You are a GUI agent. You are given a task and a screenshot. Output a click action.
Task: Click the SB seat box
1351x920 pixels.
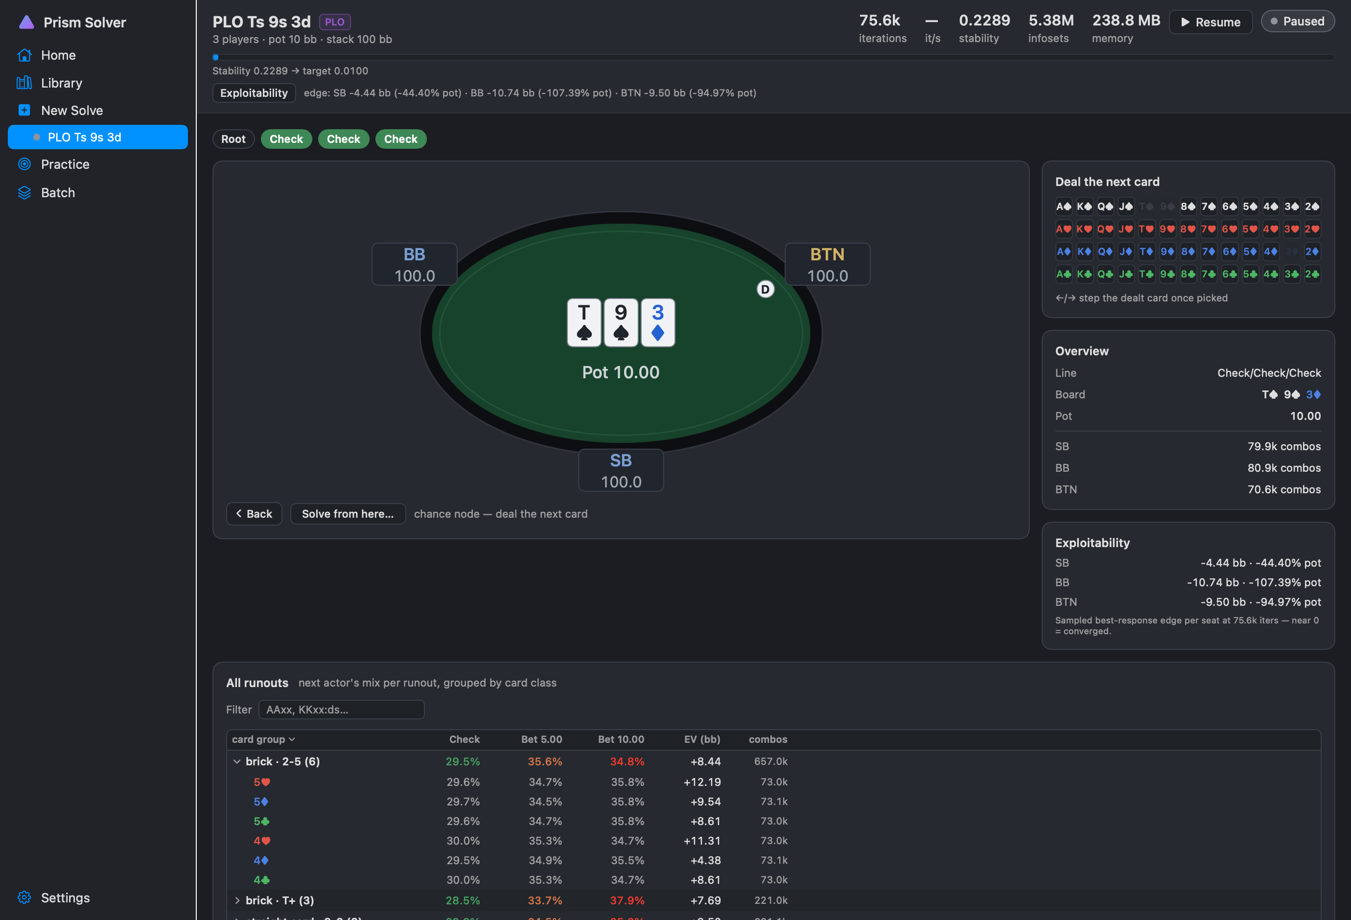(x=621, y=470)
